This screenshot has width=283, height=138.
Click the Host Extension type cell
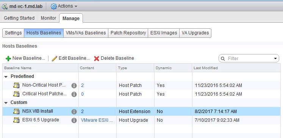click(x=134, y=112)
